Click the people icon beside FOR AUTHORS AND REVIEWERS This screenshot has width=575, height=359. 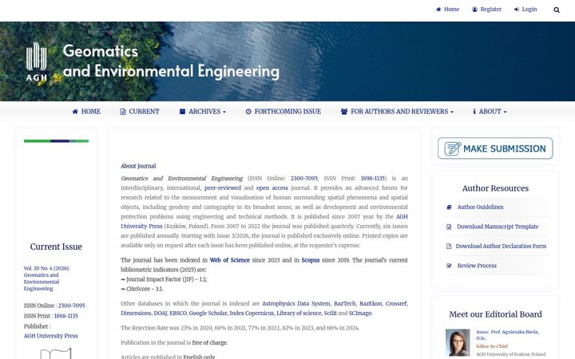pyautogui.click(x=344, y=112)
